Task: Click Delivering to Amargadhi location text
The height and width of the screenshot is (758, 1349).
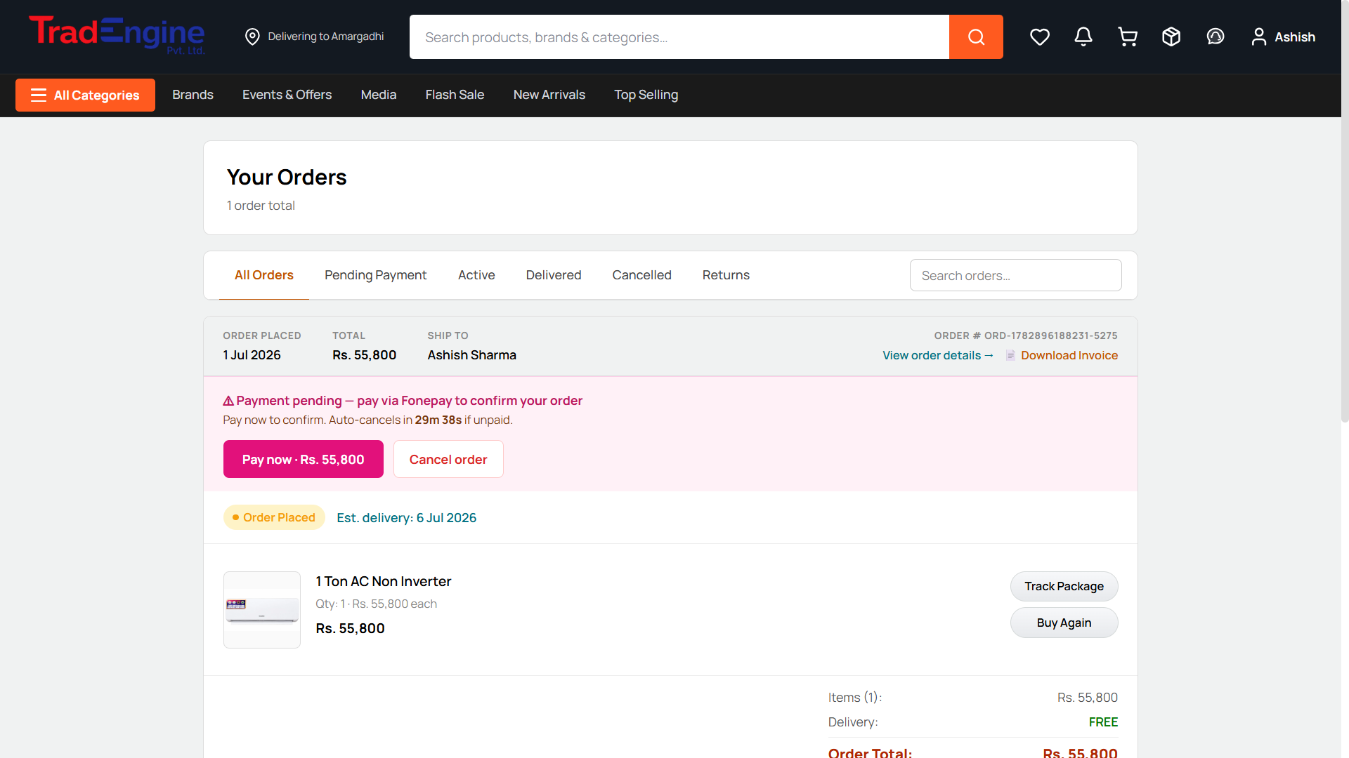Action: pos(325,36)
